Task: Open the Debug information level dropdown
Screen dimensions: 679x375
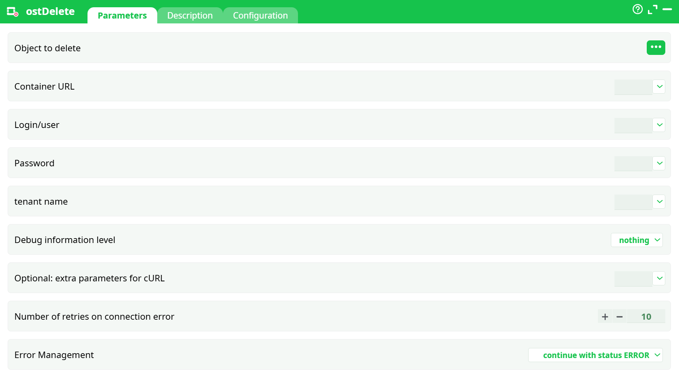Action: (x=637, y=240)
